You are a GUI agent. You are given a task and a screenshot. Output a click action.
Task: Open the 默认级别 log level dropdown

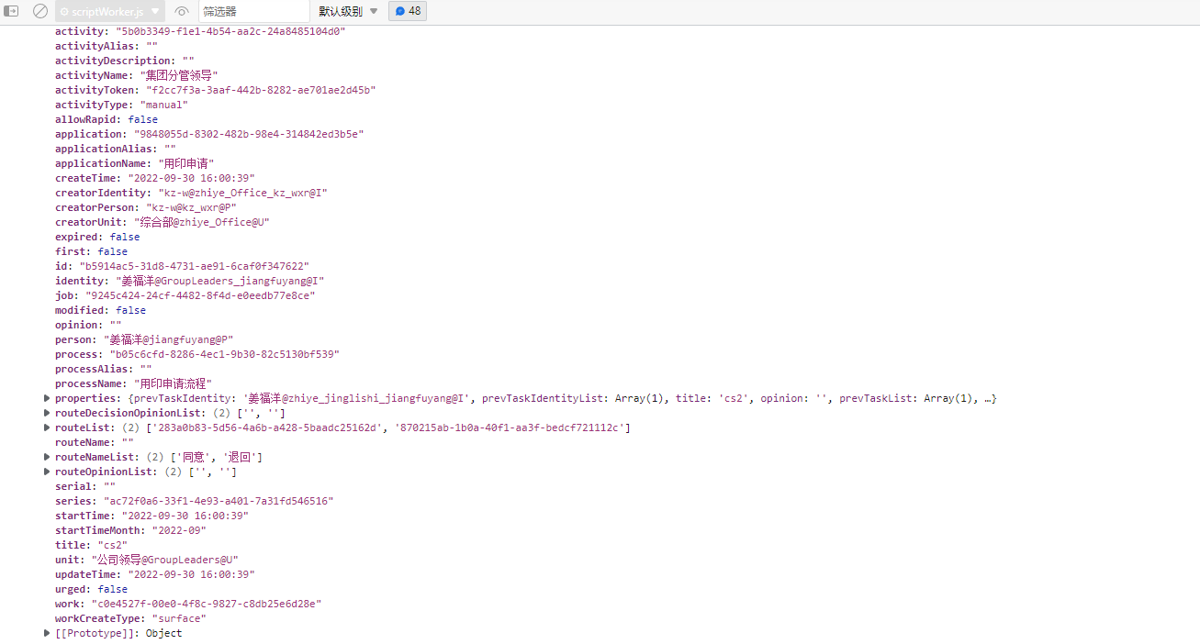coord(349,11)
